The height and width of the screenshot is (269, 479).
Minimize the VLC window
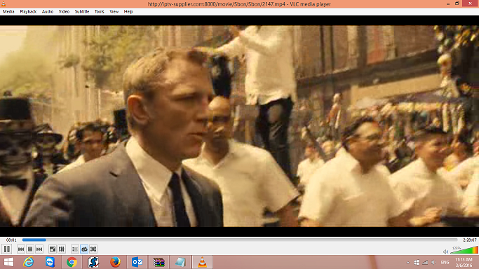tap(448, 4)
